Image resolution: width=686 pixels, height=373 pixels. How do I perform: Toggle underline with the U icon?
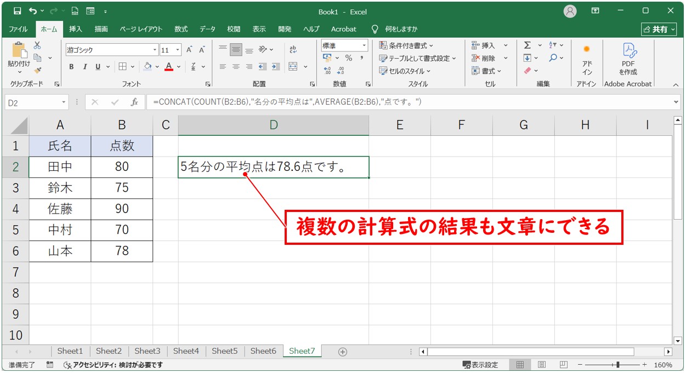point(98,66)
